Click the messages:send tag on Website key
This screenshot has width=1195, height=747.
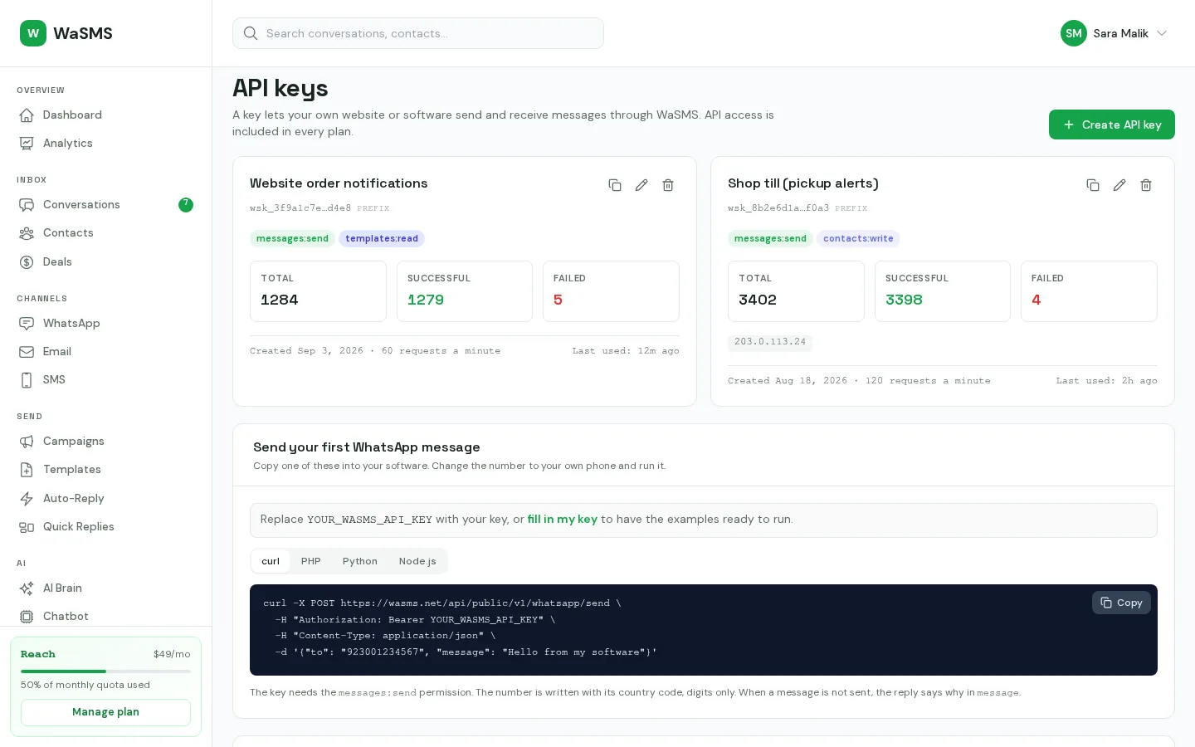pyautogui.click(x=292, y=239)
